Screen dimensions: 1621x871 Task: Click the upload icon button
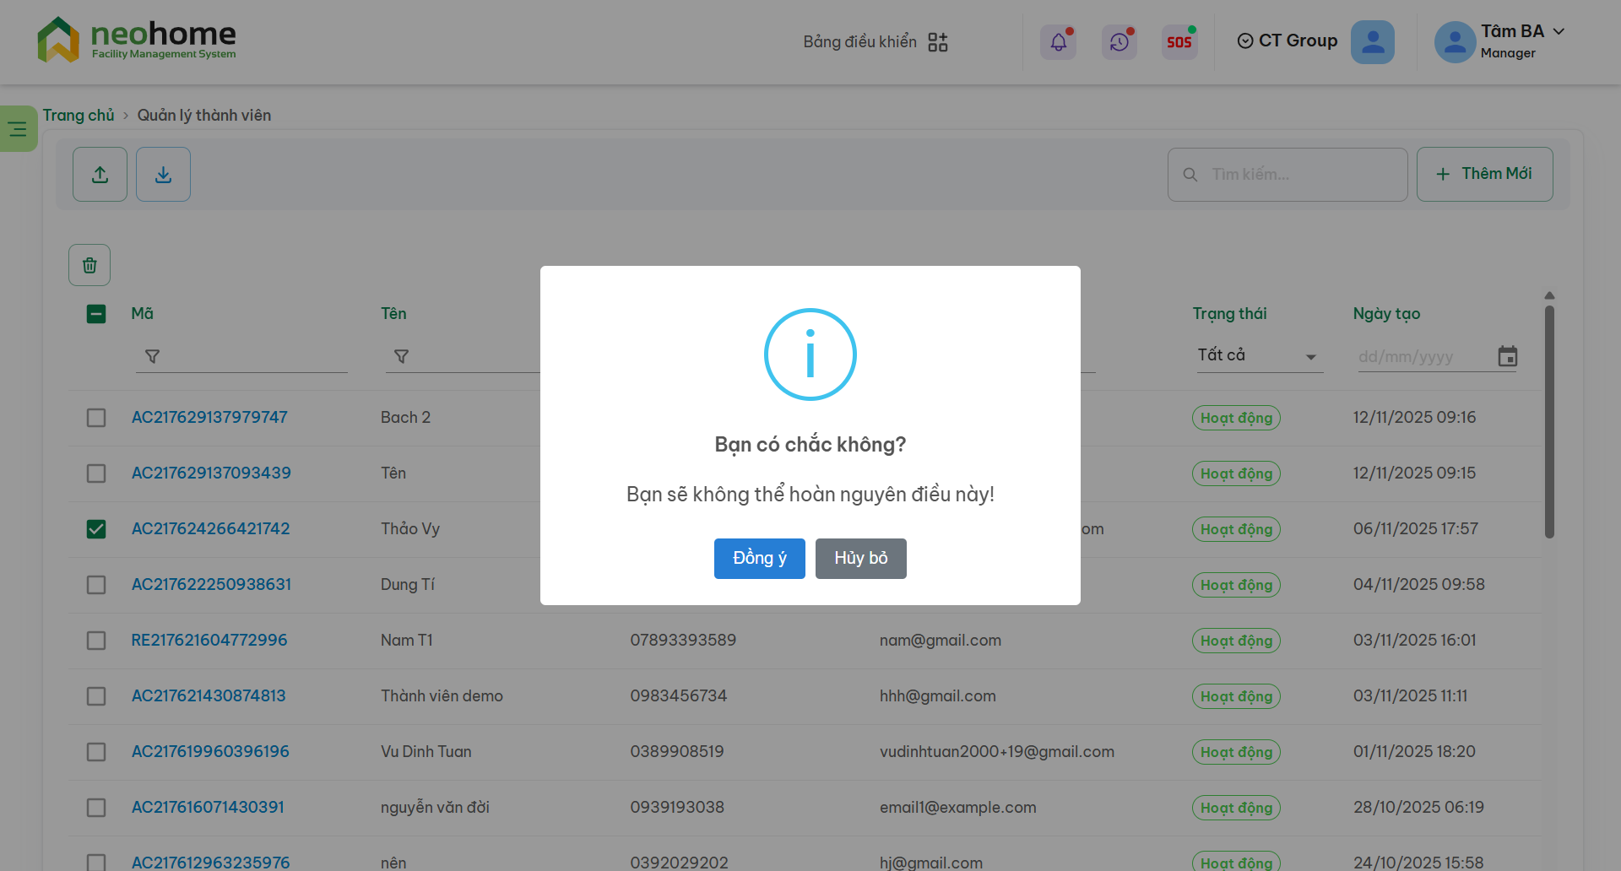point(100,175)
